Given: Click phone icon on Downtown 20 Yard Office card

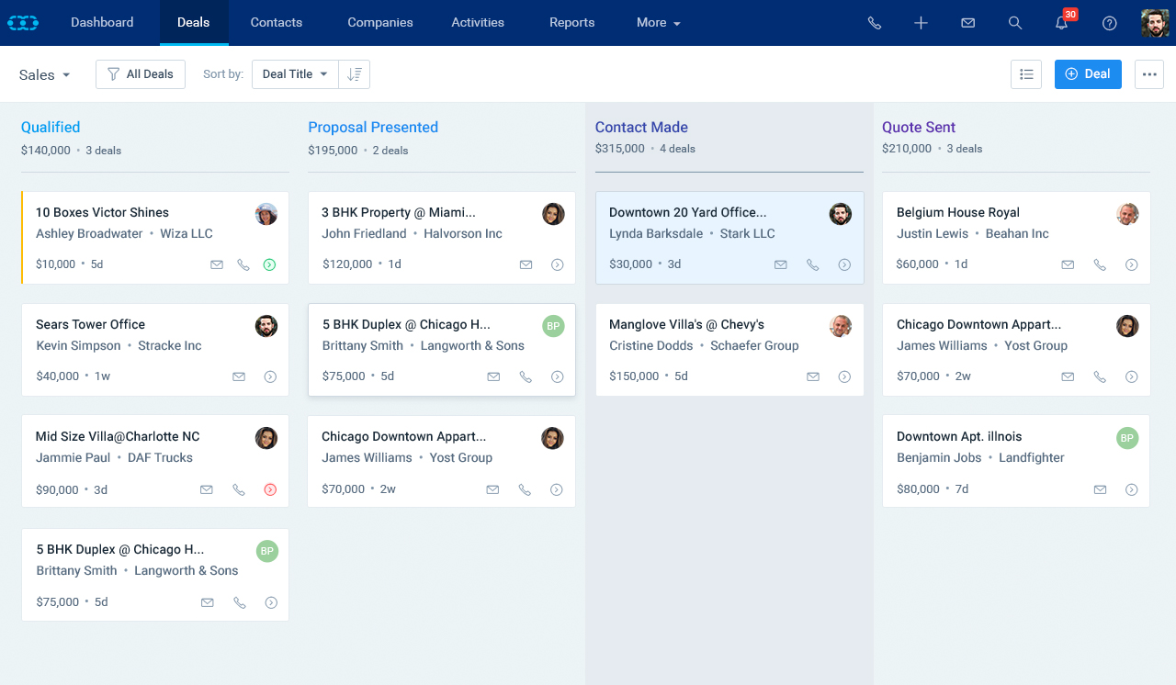Looking at the screenshot, I should (812, 264).
